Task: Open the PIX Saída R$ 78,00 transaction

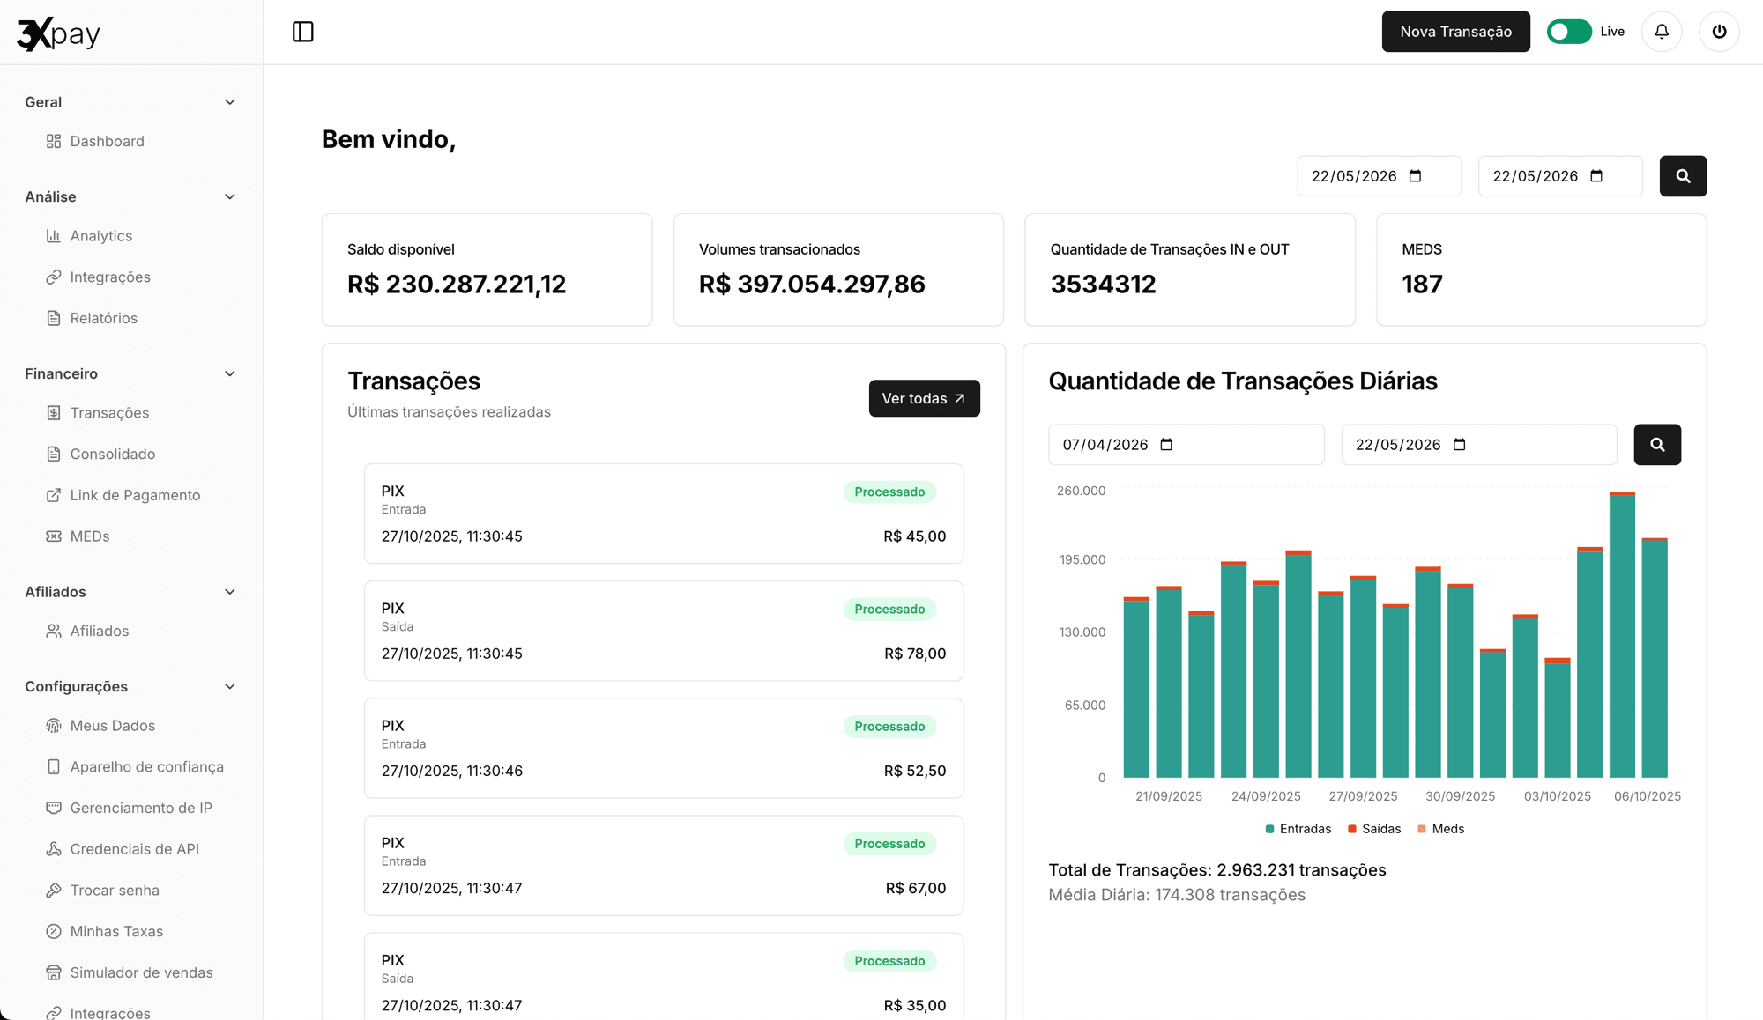Action: tap(663, 631)
